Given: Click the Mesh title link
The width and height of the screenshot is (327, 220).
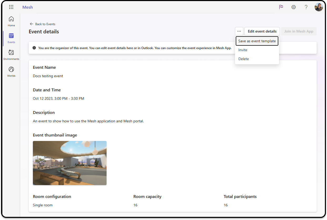Looking at the screenshot, I should [27, 7].
